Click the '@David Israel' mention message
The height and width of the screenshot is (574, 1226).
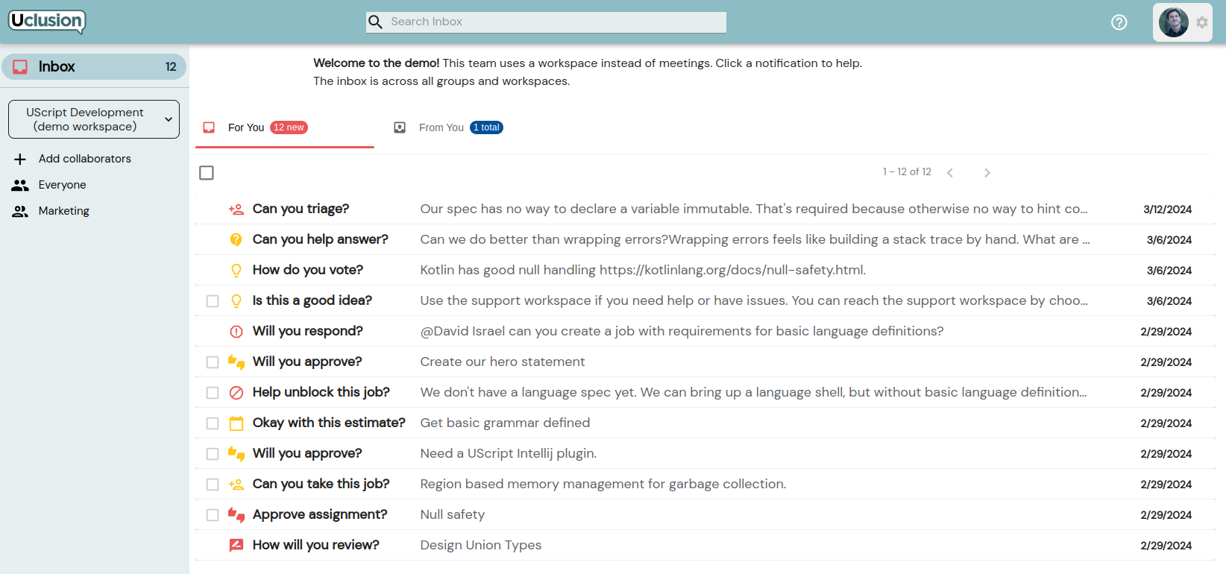pos(682,332)
